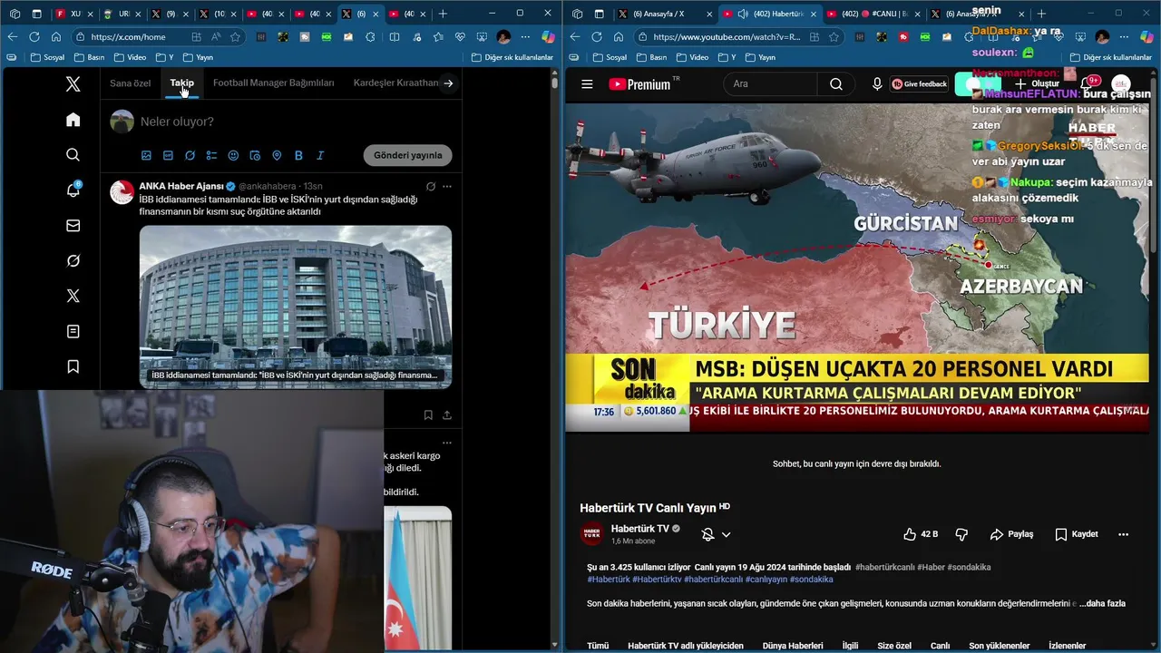Bookmark the ANKA post

coord(428,414)
